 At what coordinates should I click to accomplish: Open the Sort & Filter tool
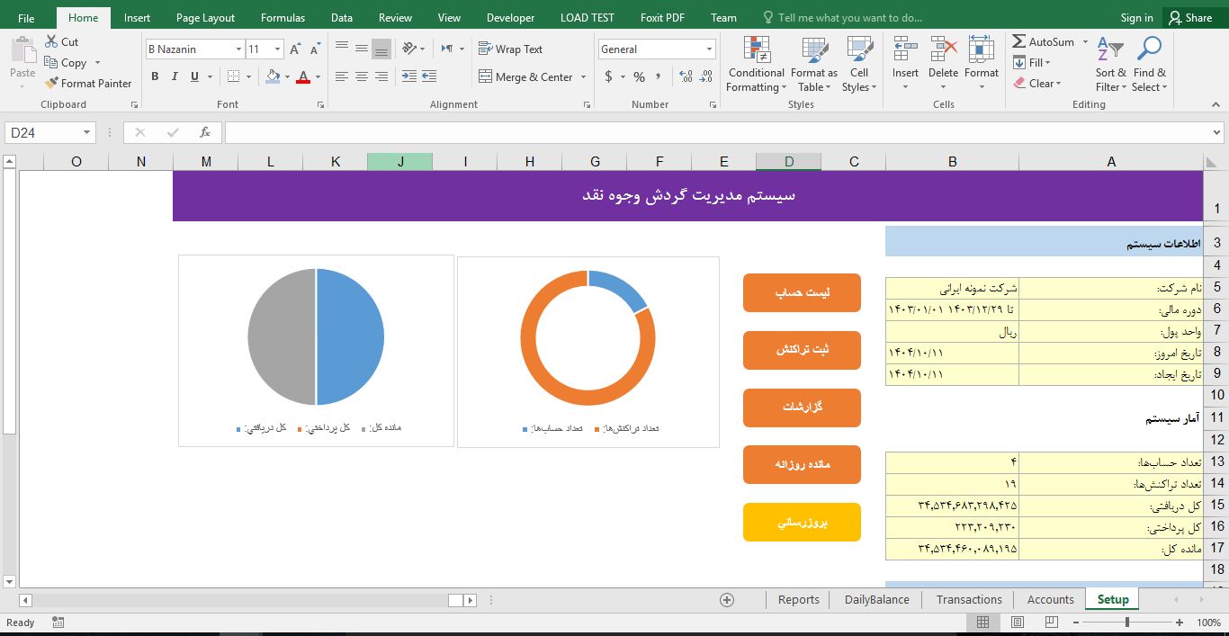(1110, 65)
